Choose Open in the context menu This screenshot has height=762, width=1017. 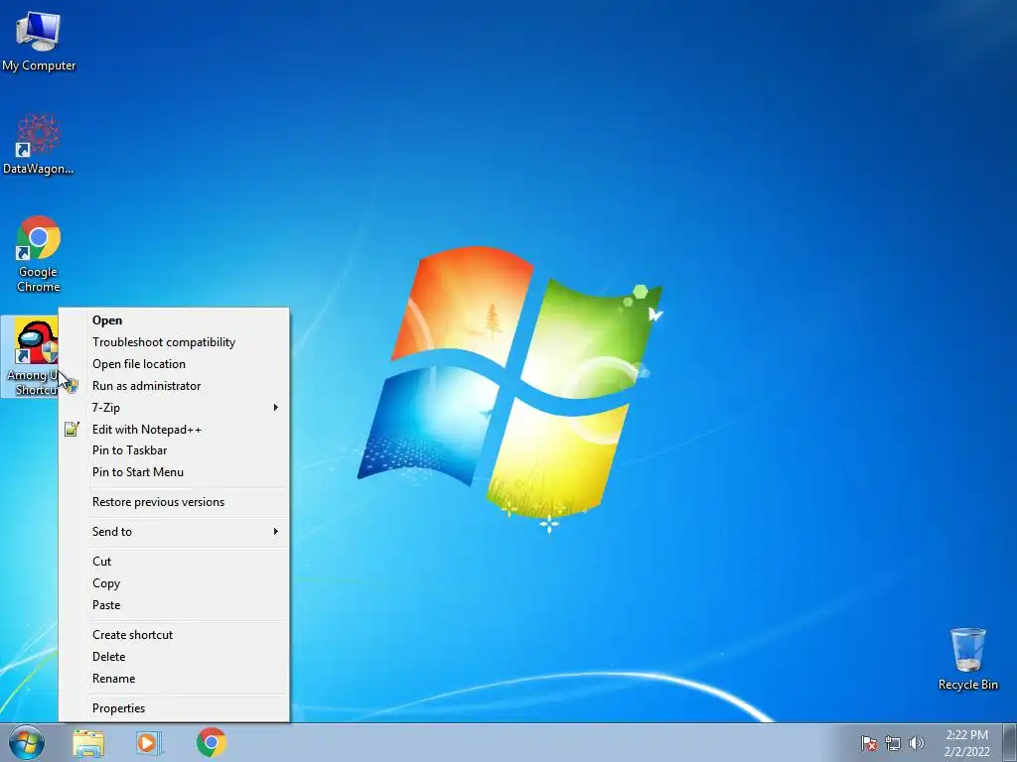pyautogui.click(x=174, y=320)
